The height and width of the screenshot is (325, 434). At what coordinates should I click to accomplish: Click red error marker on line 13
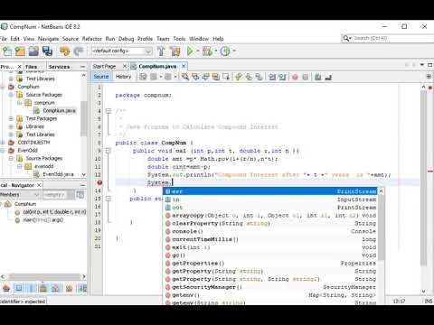click(x=99, y=182)
